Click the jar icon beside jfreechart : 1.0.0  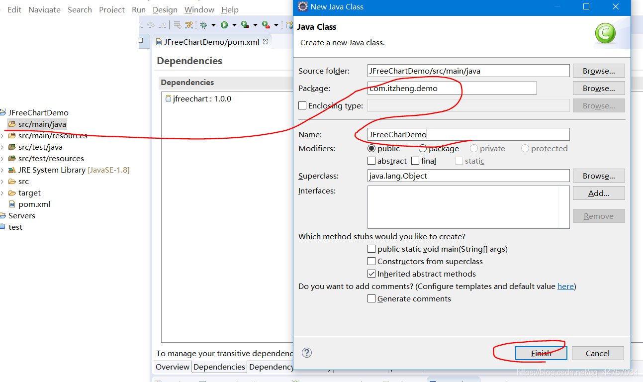pyautogui.click(x=168, y=98)
